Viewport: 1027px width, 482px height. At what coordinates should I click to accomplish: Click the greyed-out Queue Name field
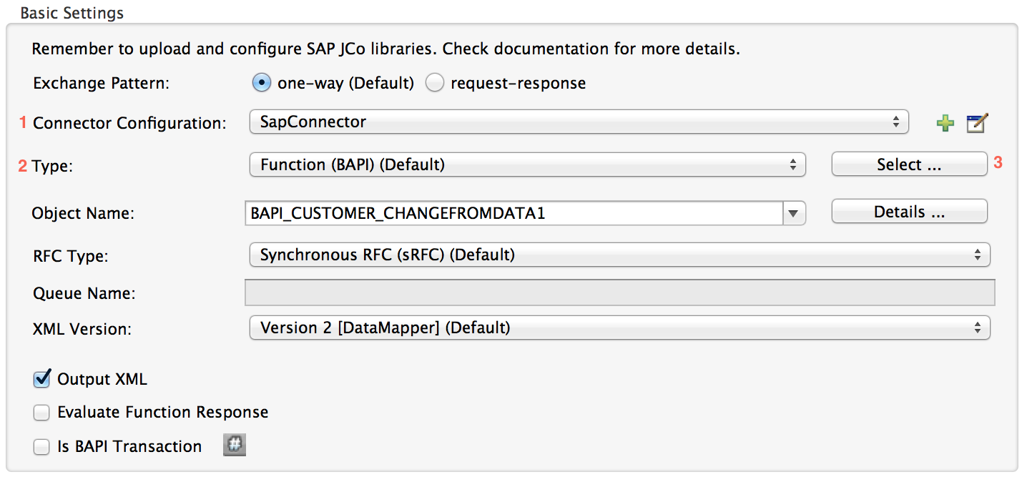[619, 292]
